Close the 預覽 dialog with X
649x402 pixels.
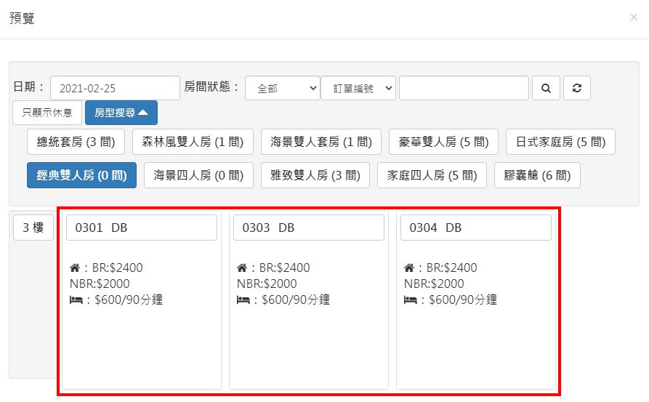pos(633,17)
